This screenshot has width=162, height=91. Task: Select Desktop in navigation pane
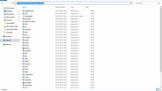pyautogui.click(x=9, y=11)
